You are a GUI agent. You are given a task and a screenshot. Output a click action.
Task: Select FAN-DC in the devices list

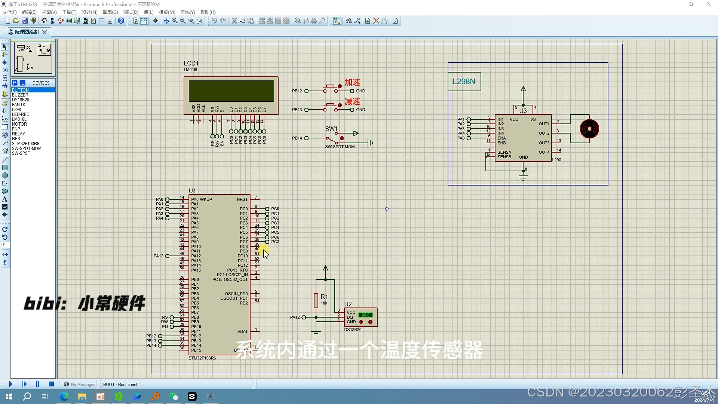coord(33,105)
